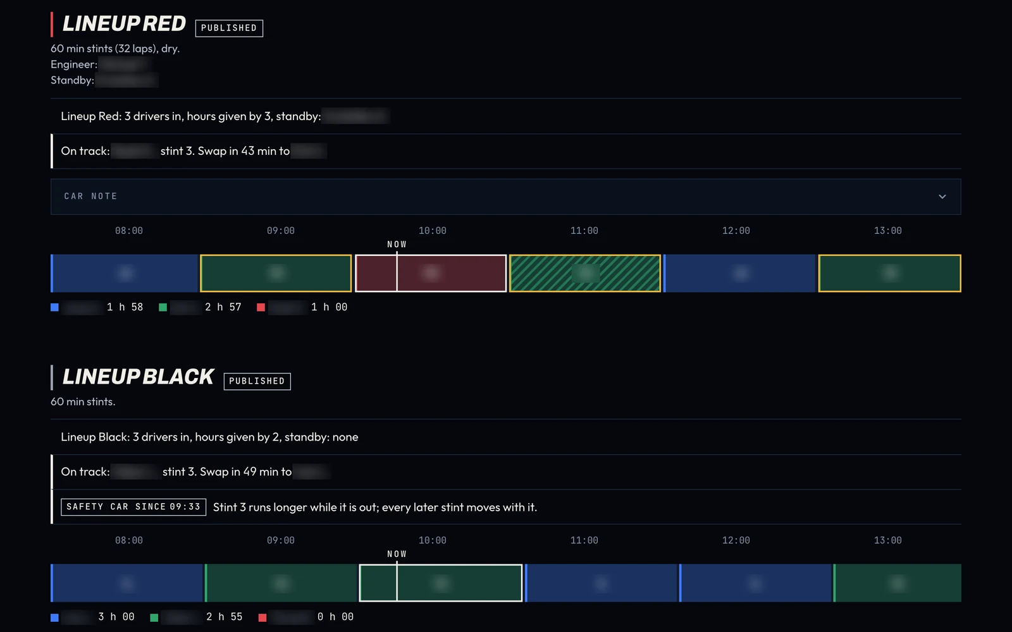The height and width of the screenshot is (632, 1012).
Task: Select Lineup Red's first blue stint block at 08:00
Action: click(125, 273)
